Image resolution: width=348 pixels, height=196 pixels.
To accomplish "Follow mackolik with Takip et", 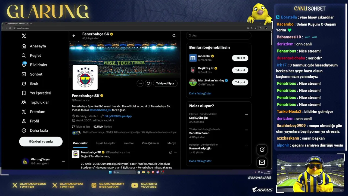I will coord(240,58).
